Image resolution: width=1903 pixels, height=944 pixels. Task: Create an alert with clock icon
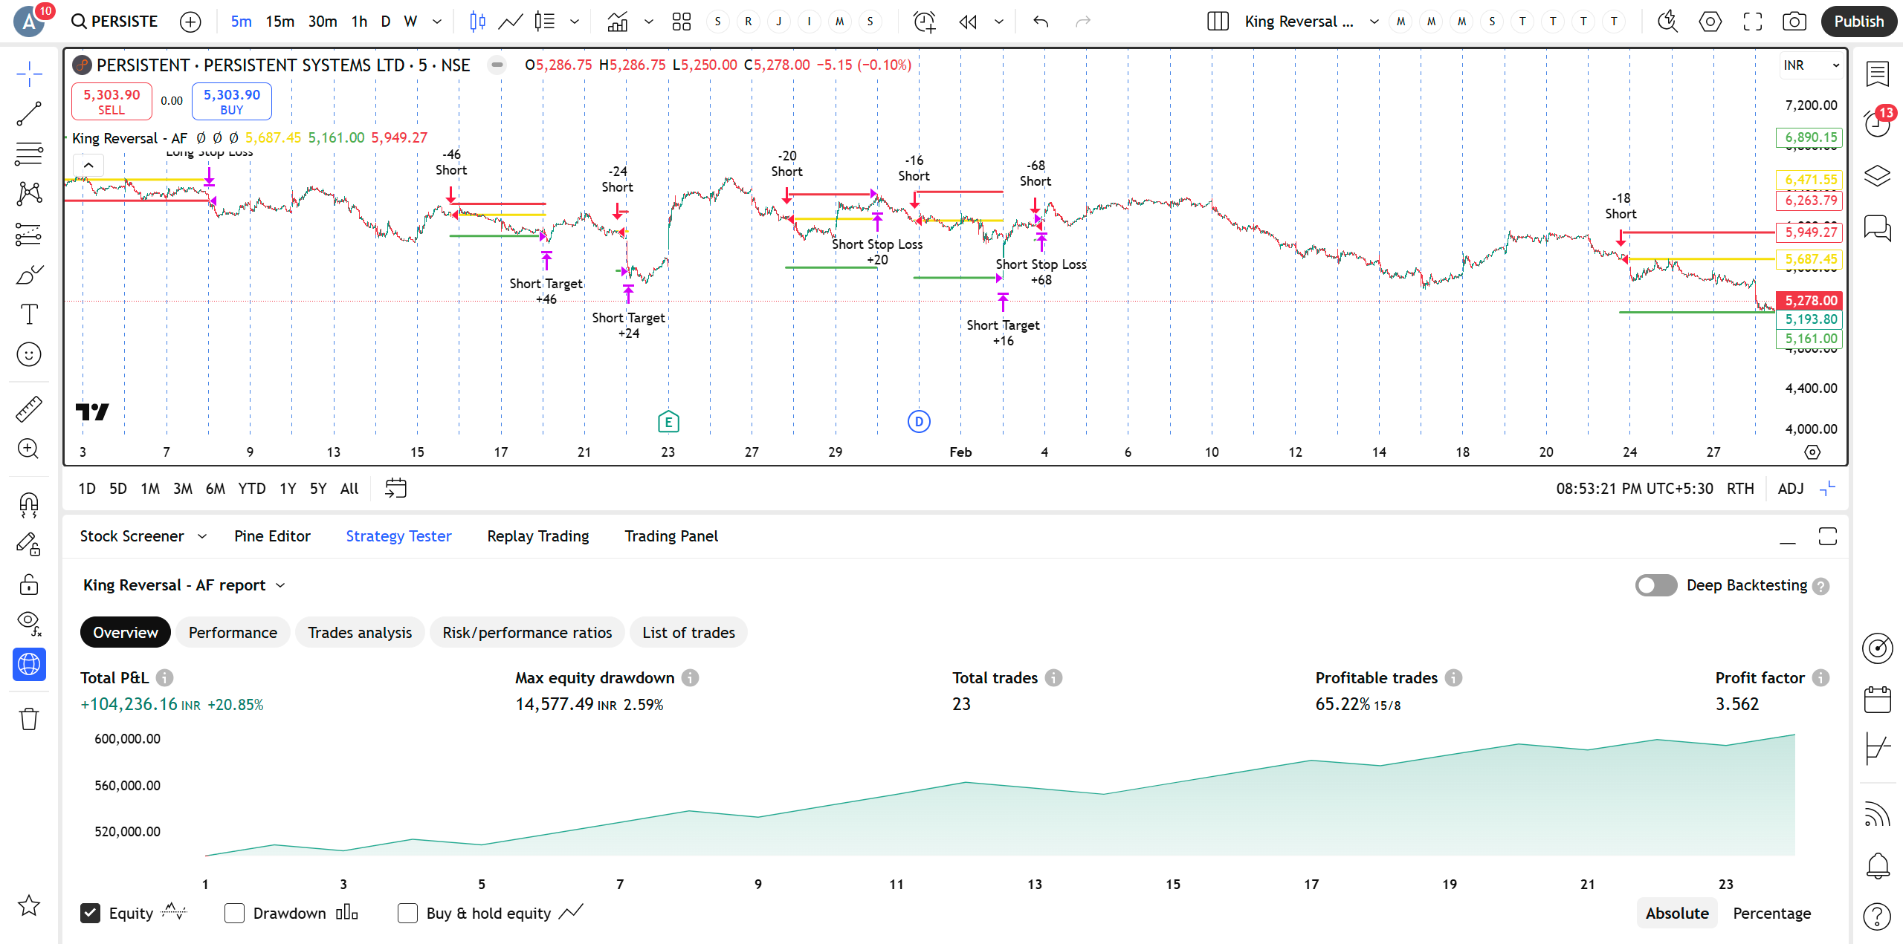pos(924,22)
